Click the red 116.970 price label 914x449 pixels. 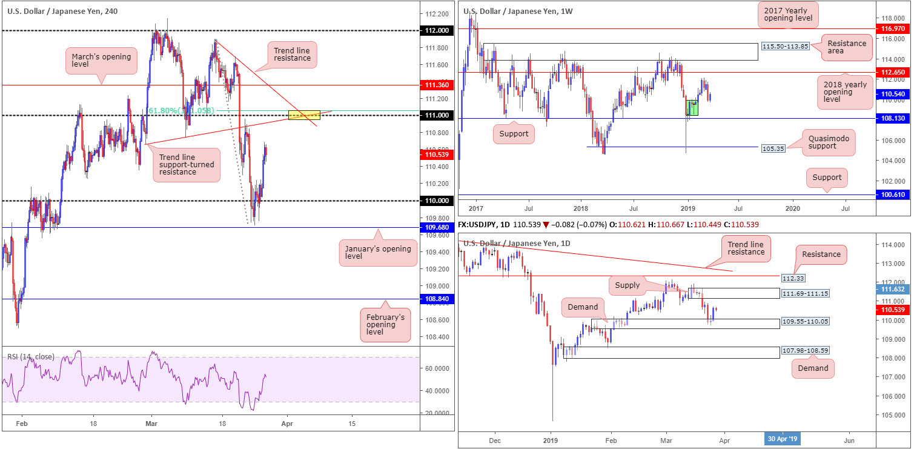(x=892, y=28)
